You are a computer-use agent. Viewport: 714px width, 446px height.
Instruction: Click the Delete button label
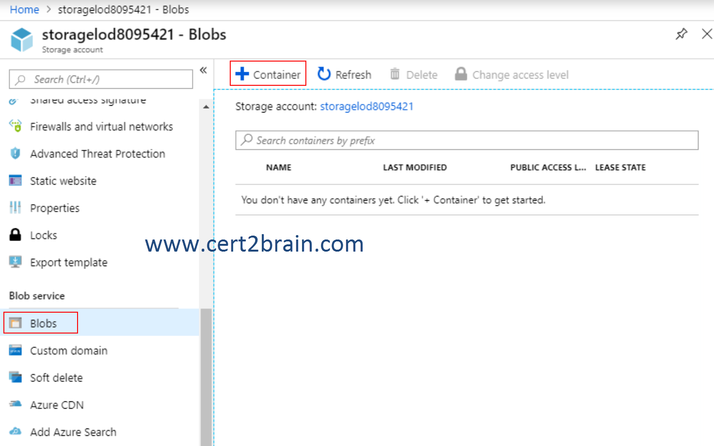pyautogui.click(x=422, y=75)
